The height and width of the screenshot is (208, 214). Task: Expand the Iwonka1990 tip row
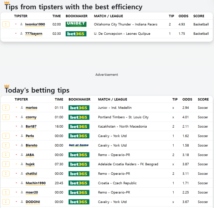tap(6, 24)
